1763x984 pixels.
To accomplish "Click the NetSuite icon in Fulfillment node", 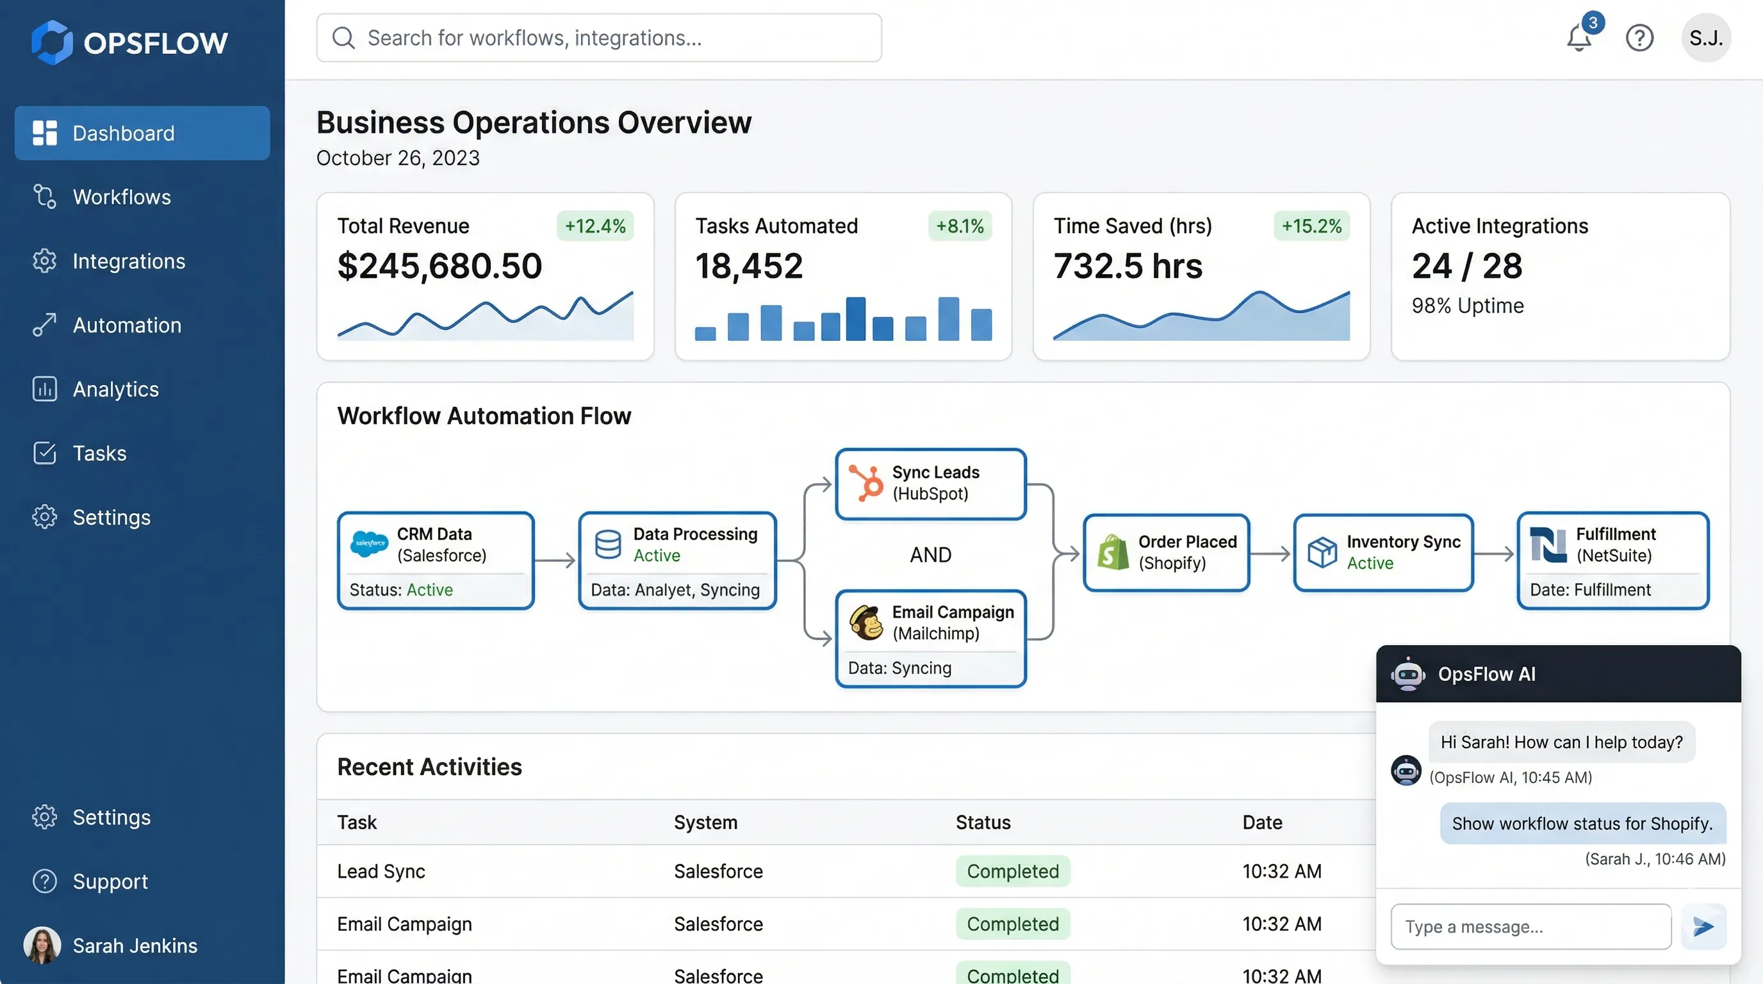I will pyautogui.click(x=1550, y=545).
